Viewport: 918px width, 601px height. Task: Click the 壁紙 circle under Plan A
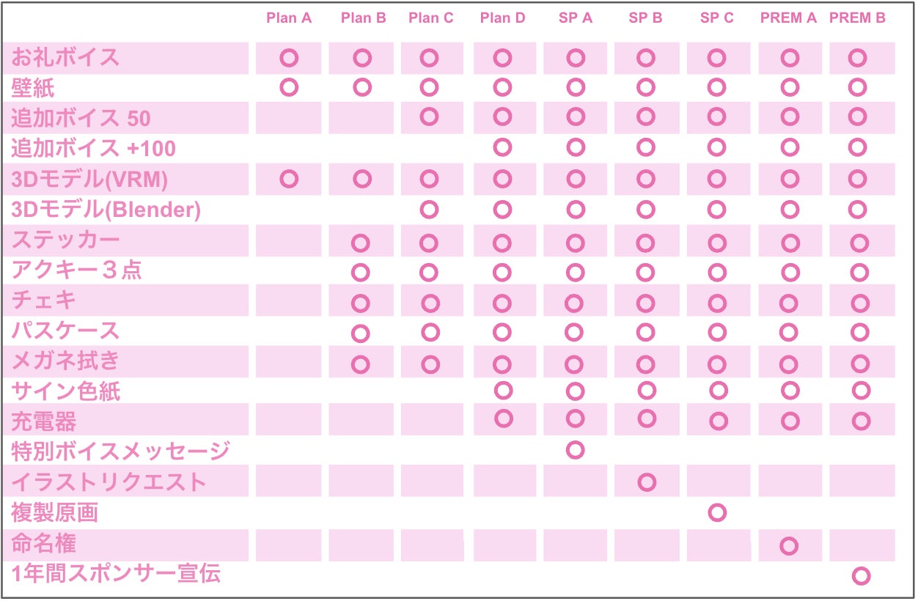coord(289,87)
